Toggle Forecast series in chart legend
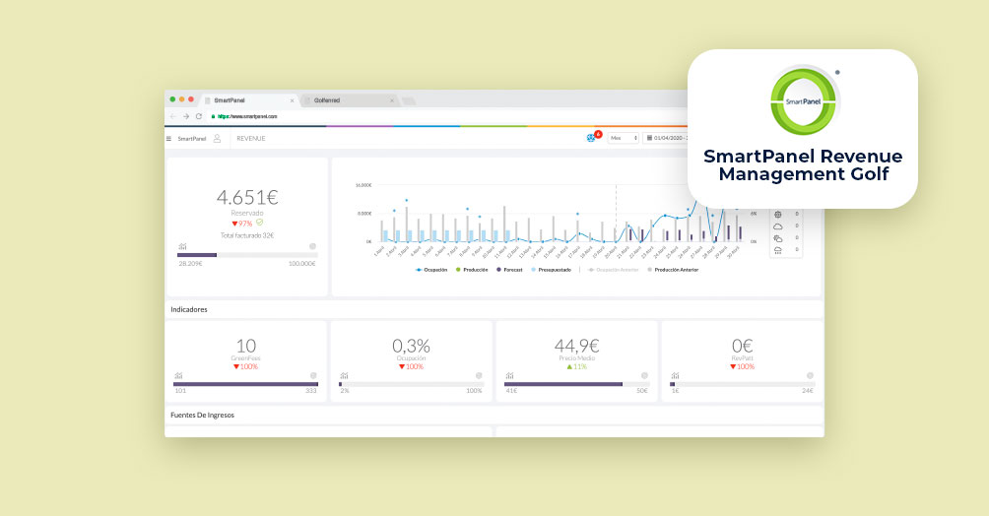 [509, 270]
